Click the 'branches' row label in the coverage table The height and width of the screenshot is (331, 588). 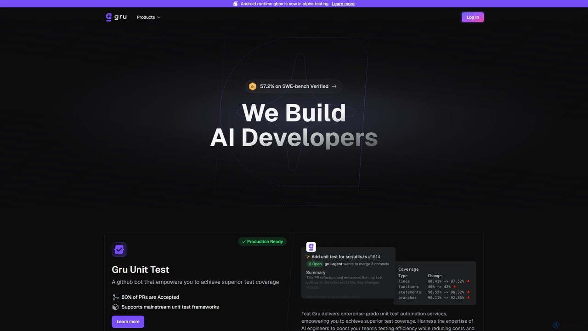407,298
